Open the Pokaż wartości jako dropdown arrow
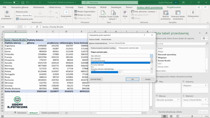 tap(151, 56)
